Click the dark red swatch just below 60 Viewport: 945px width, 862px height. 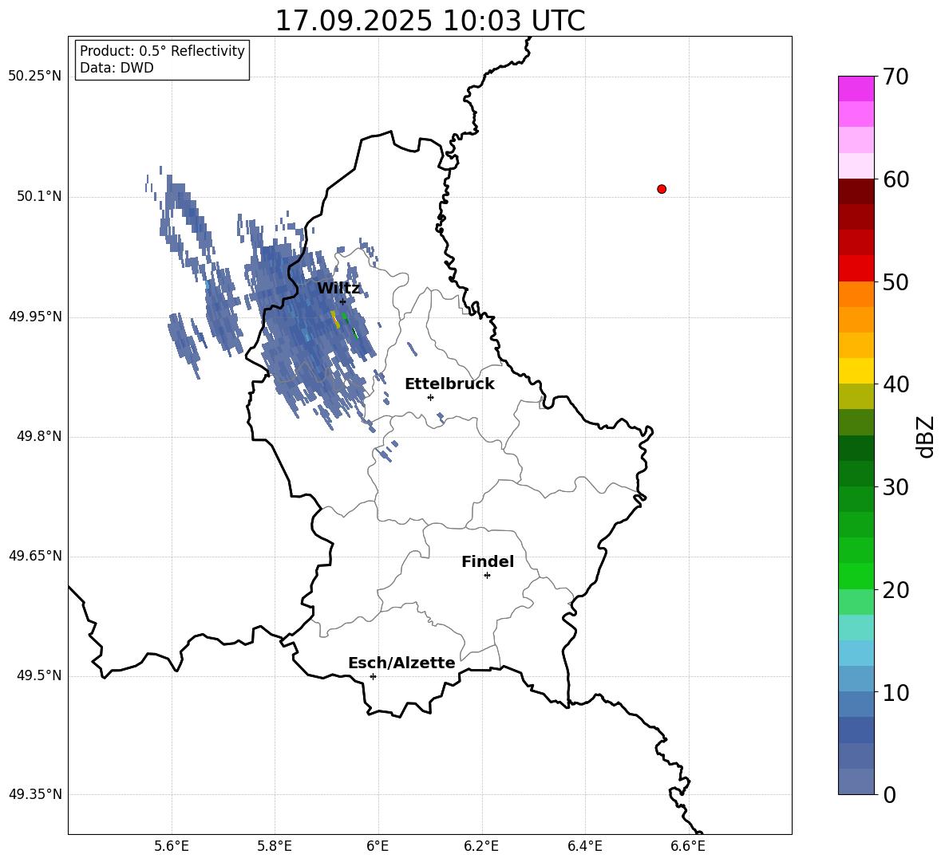(x=856, y=191)
